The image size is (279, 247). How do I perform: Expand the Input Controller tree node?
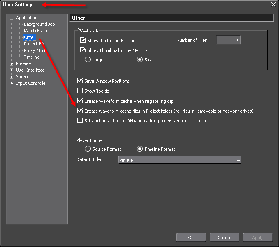tap(12, 83)
